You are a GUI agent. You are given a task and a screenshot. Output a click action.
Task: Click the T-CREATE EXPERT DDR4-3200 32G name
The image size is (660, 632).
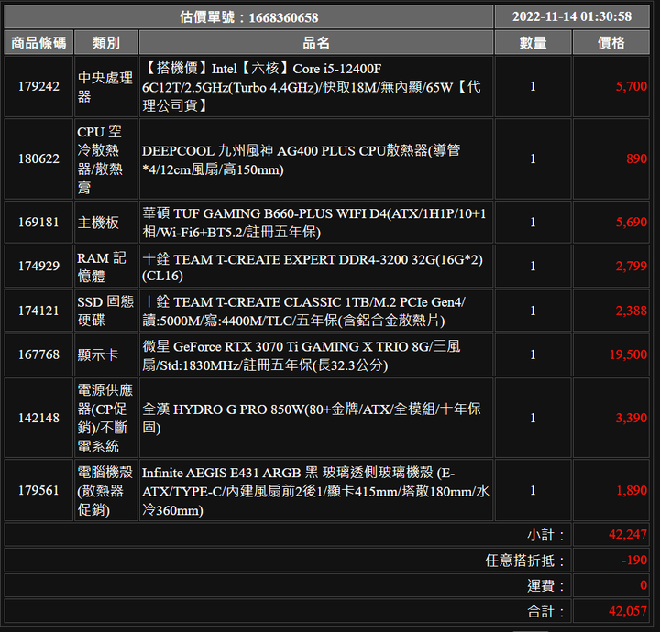click(x=313, y=267)
